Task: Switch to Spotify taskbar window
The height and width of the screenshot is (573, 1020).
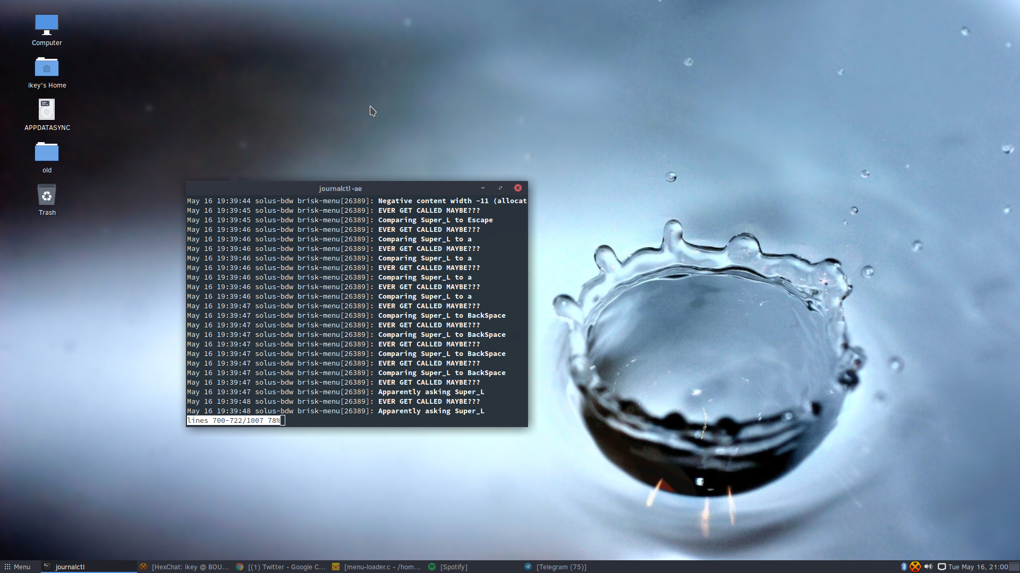Action: click(473, 567)
